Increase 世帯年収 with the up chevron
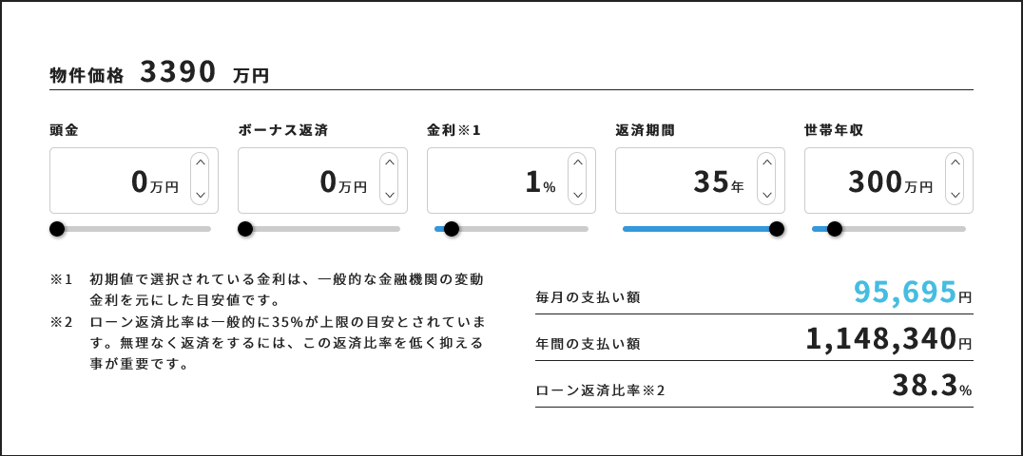 [x=955, y=164]
